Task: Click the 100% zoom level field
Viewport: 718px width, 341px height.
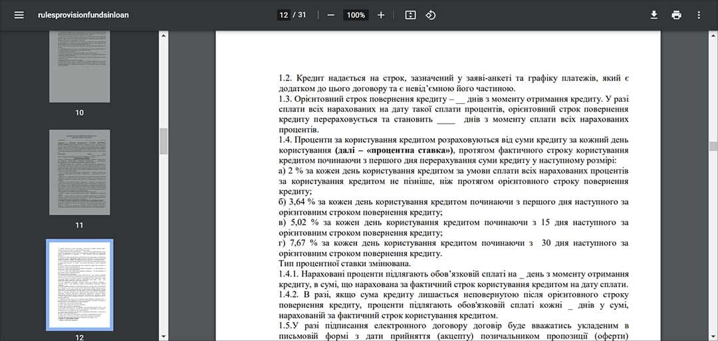Action: (356, 15)
